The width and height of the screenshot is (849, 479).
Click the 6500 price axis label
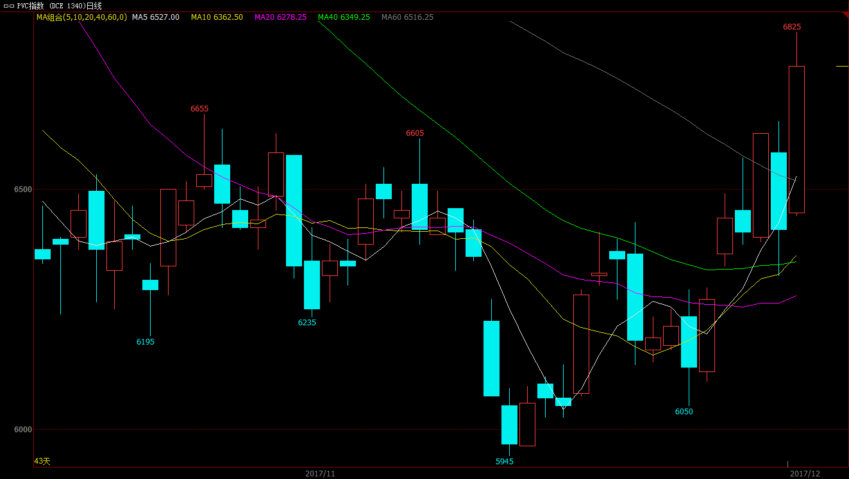(23, 190)
